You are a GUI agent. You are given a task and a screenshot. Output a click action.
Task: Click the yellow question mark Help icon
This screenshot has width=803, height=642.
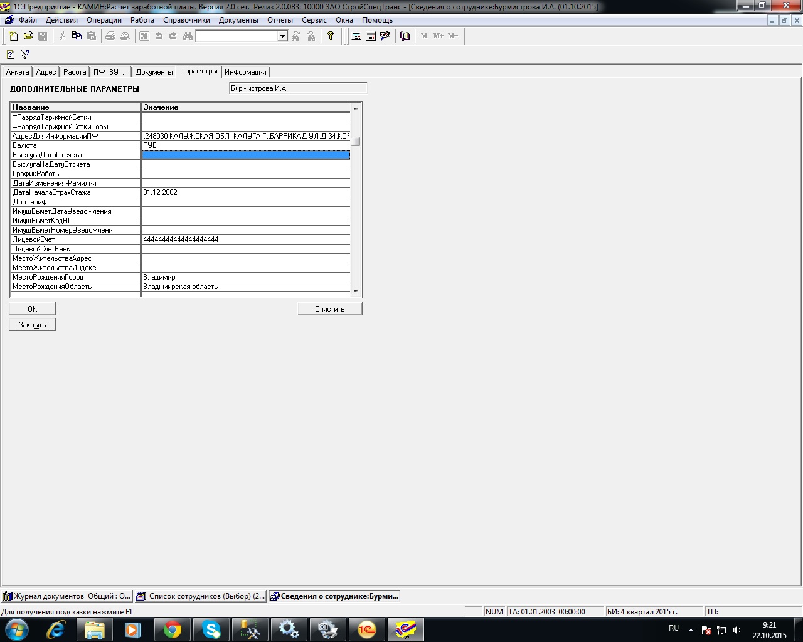[331, 36]
